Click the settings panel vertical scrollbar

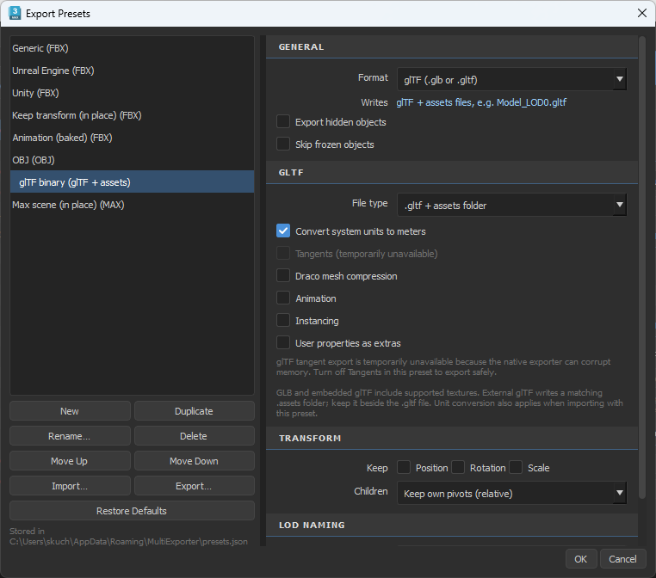click(642, 267)
